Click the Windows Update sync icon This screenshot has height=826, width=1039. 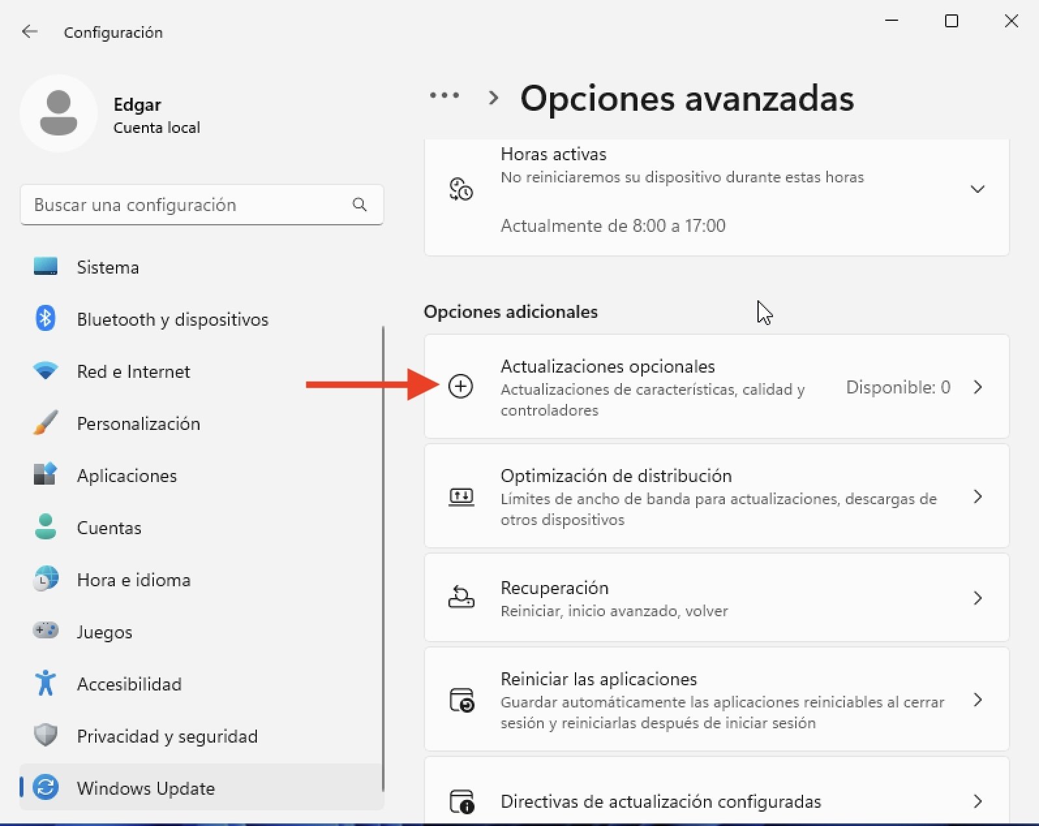[46, 787]
